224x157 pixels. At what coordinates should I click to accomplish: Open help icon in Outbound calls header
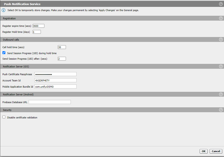click(x=221, y=39)
